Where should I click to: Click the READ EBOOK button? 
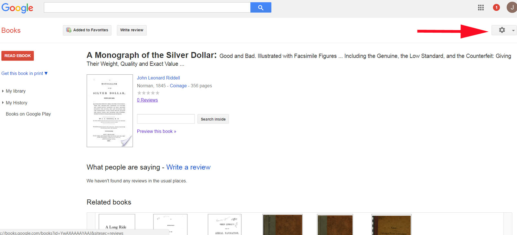pos(18,56)
